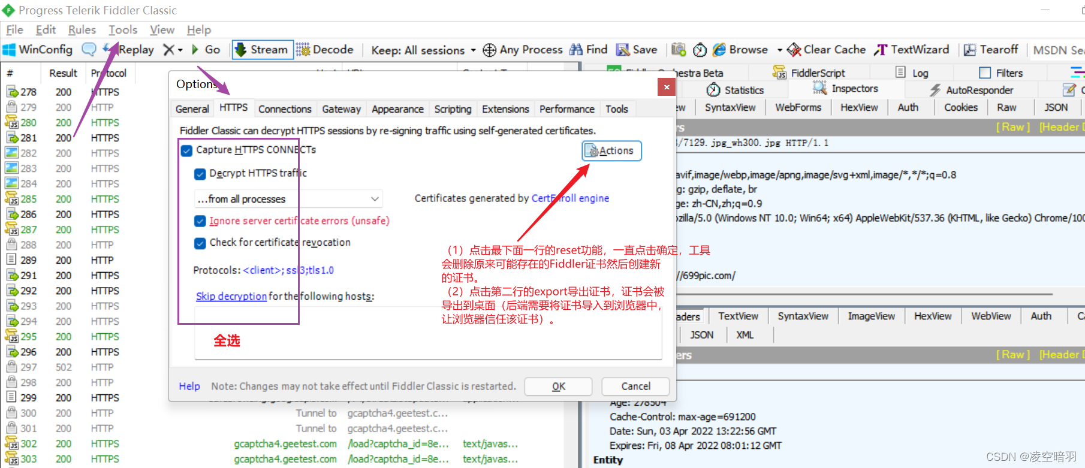Click the Remove sessions X icon

click(169, 50)
